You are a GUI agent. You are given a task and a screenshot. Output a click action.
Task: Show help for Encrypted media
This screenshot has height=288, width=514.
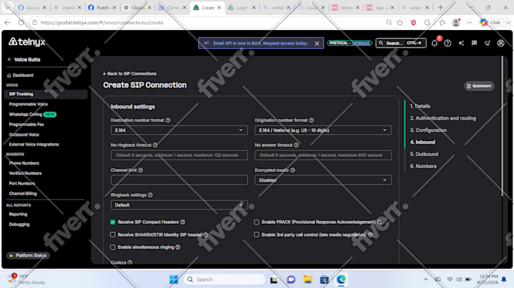(x=293, y=170)
